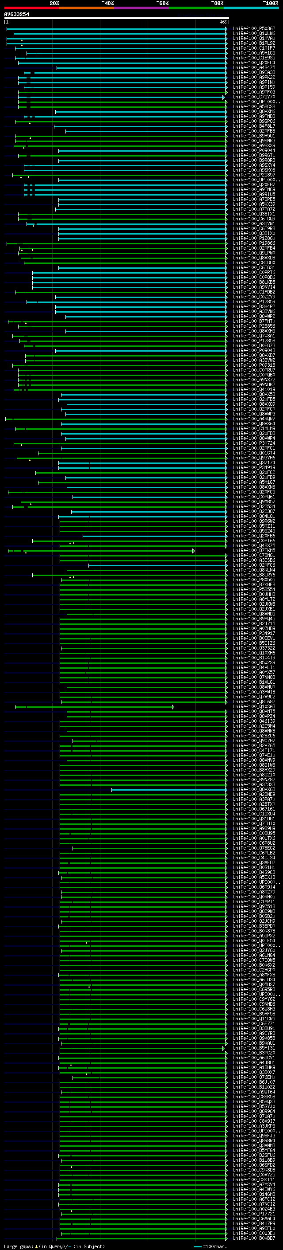Click the query end position 469
Viewport: 283px width, 1250px height.
tap(223, 22)
